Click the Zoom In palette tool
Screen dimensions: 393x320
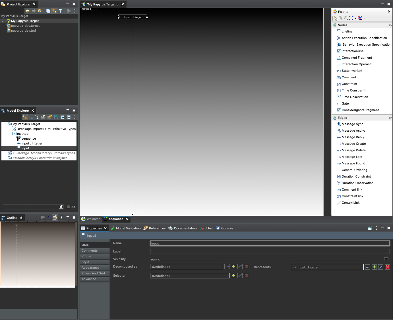(340, 18)
